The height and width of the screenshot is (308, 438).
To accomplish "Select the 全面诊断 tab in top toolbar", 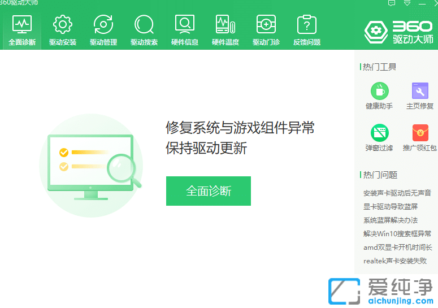I will point(21,31).
